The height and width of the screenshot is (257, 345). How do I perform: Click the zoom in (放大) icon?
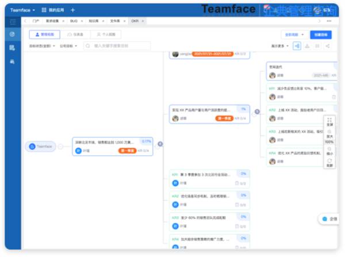click(329, 132)
